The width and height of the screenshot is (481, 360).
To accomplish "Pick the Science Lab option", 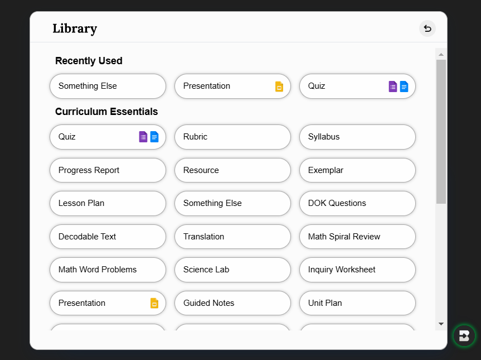I will point(232,270).
